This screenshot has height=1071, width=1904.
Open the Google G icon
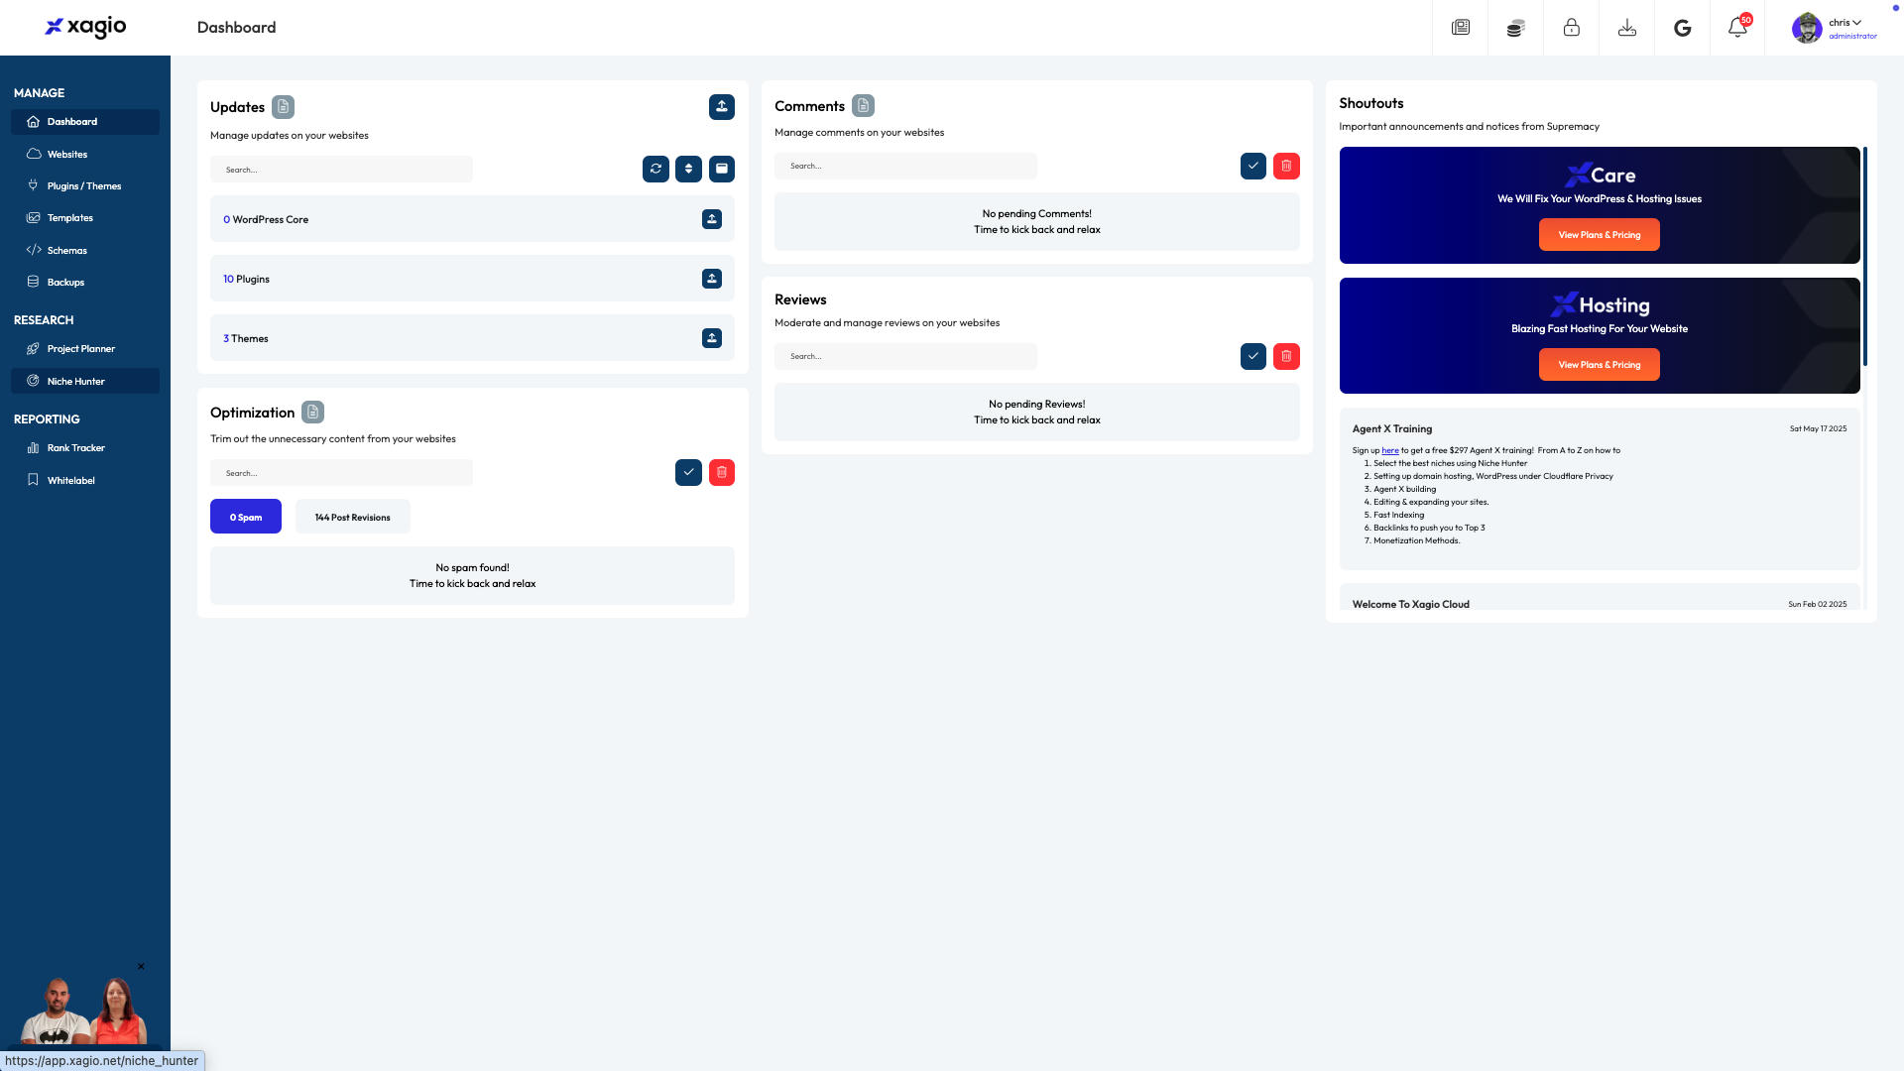click(1682, 28)
